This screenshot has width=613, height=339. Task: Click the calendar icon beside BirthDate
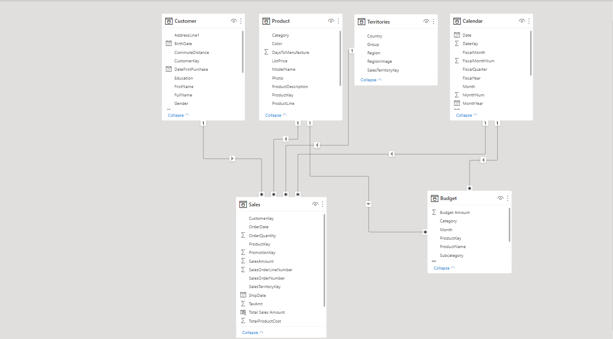169,43
